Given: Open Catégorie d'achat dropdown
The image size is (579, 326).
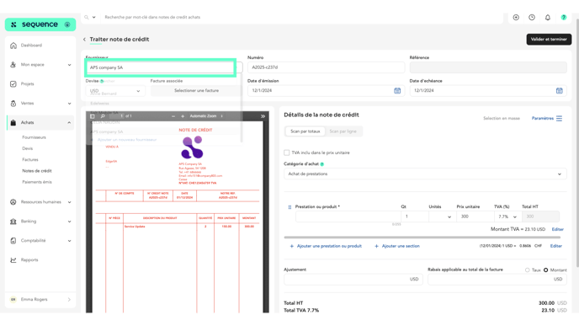Looking at the screenshot, I should (x=425, y=174).
